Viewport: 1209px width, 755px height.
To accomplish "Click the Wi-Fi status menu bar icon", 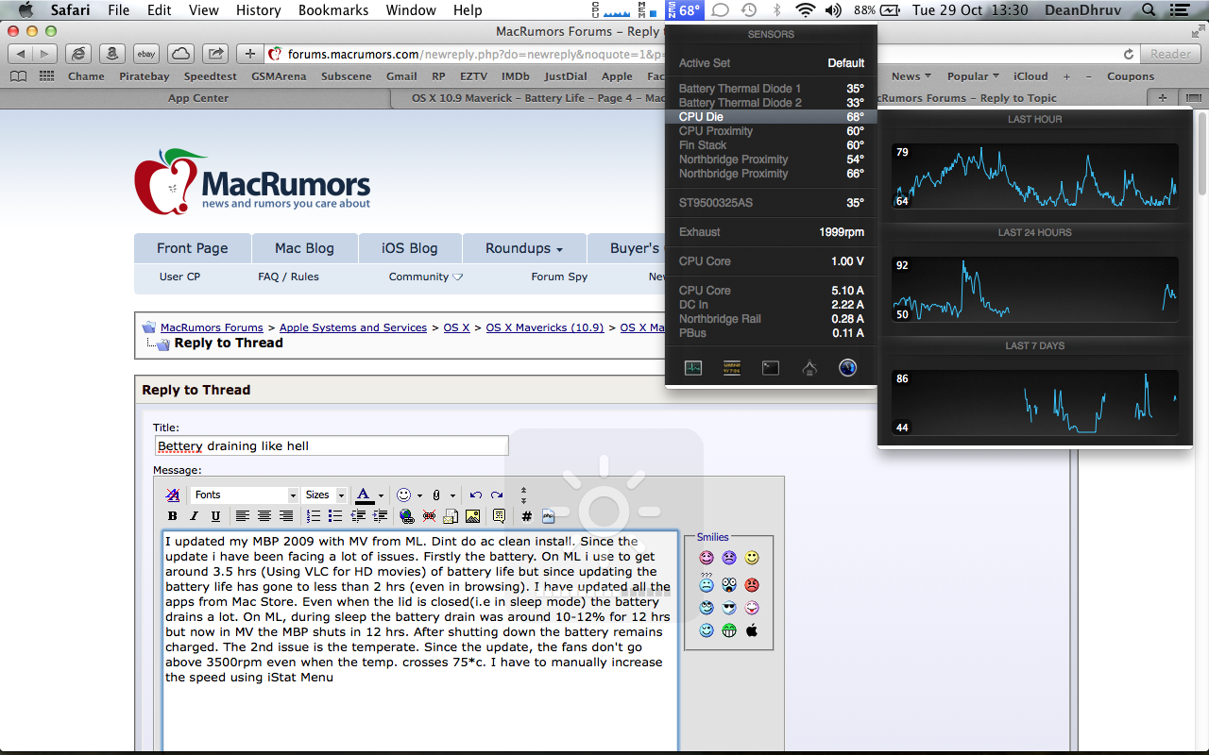I will click(x=805, y=10).
